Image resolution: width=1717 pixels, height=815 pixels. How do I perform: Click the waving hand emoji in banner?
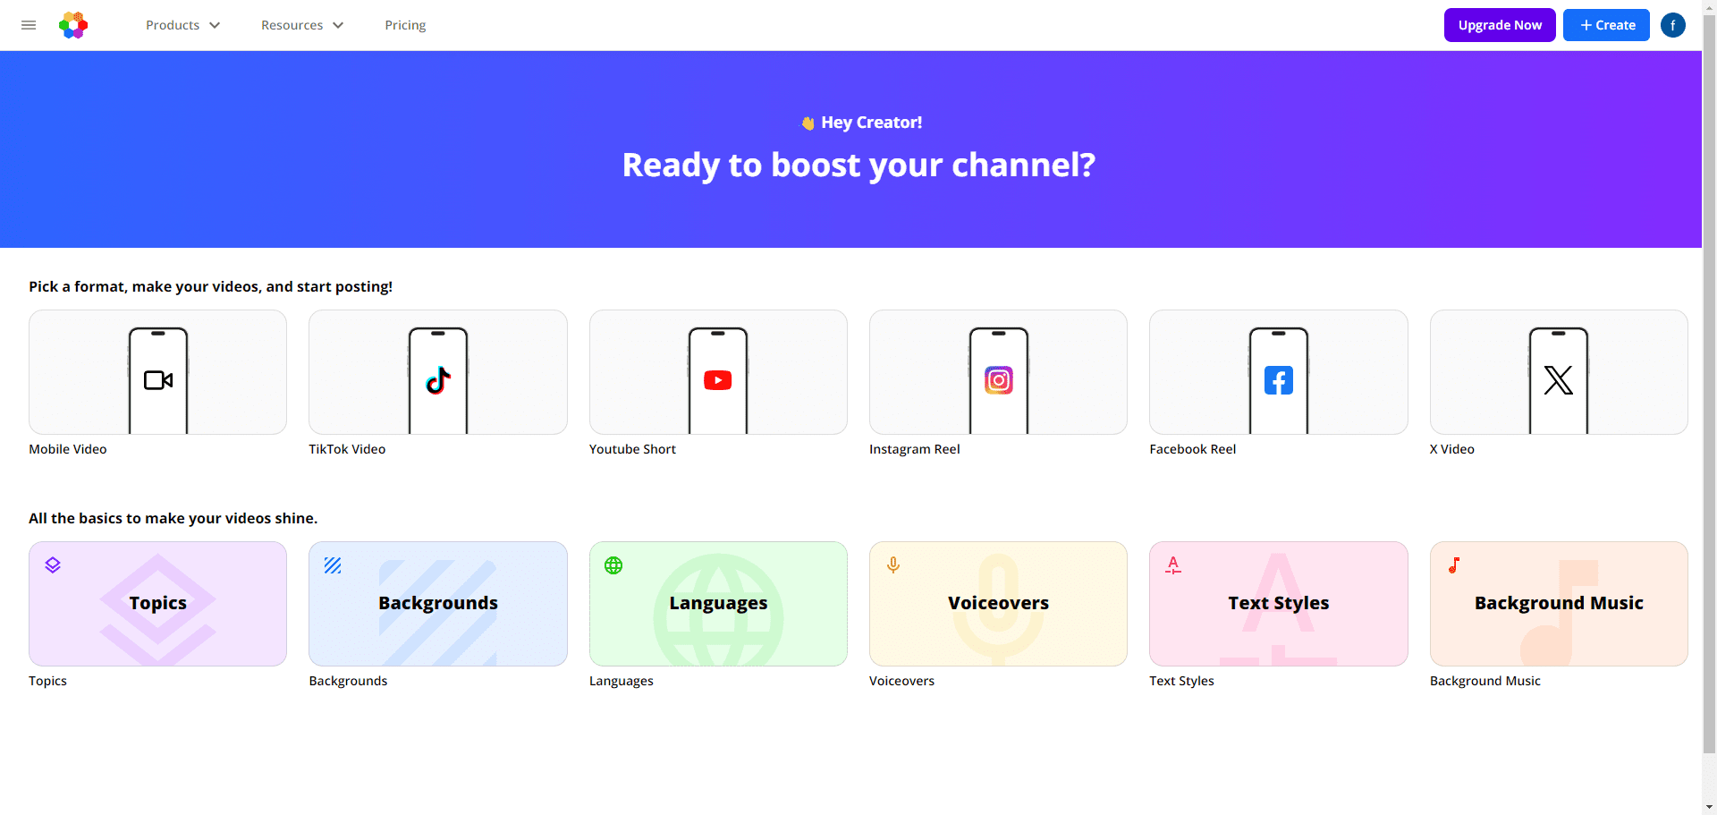coord(808,123)
